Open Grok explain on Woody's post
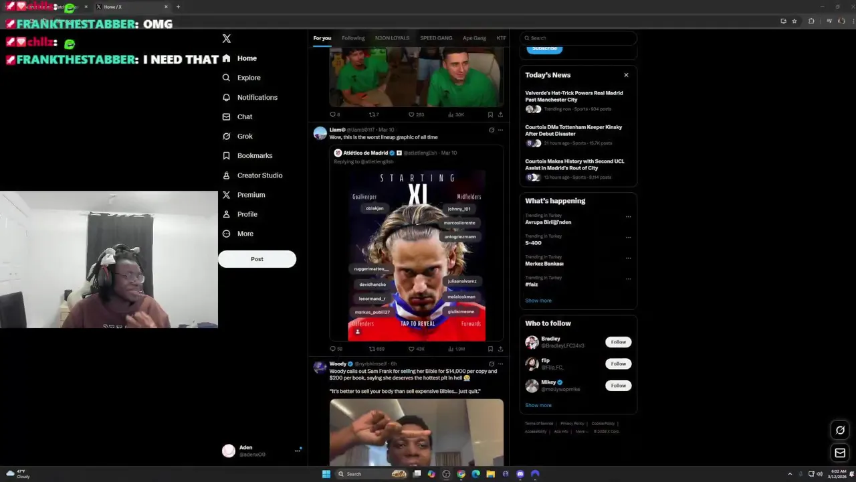The image size is (856, 482). tap(492, 364)
